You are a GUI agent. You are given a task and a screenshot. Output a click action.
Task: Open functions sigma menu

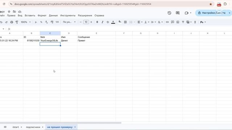(x=195, y=22)
